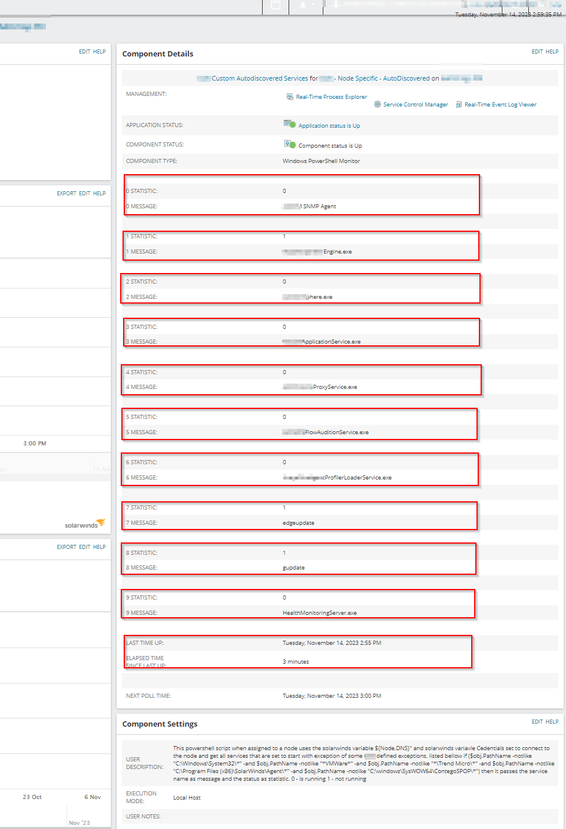Click the 'Component Details' panel title
Screen dimensions: 566x829
click(x=158, y=54)
